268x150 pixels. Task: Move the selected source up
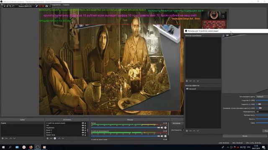click(59, 138)
